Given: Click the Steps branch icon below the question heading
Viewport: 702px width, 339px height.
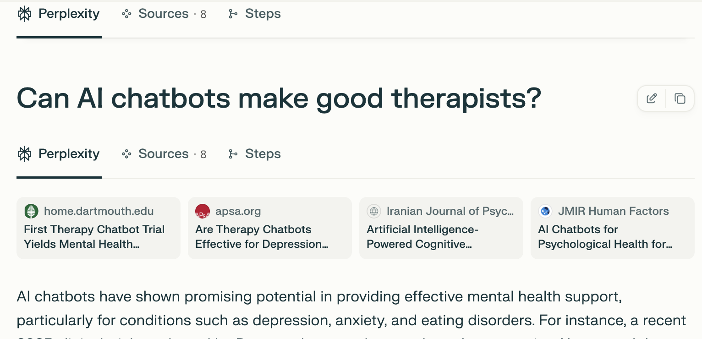Looking at the screenshot, I should 233,154.
